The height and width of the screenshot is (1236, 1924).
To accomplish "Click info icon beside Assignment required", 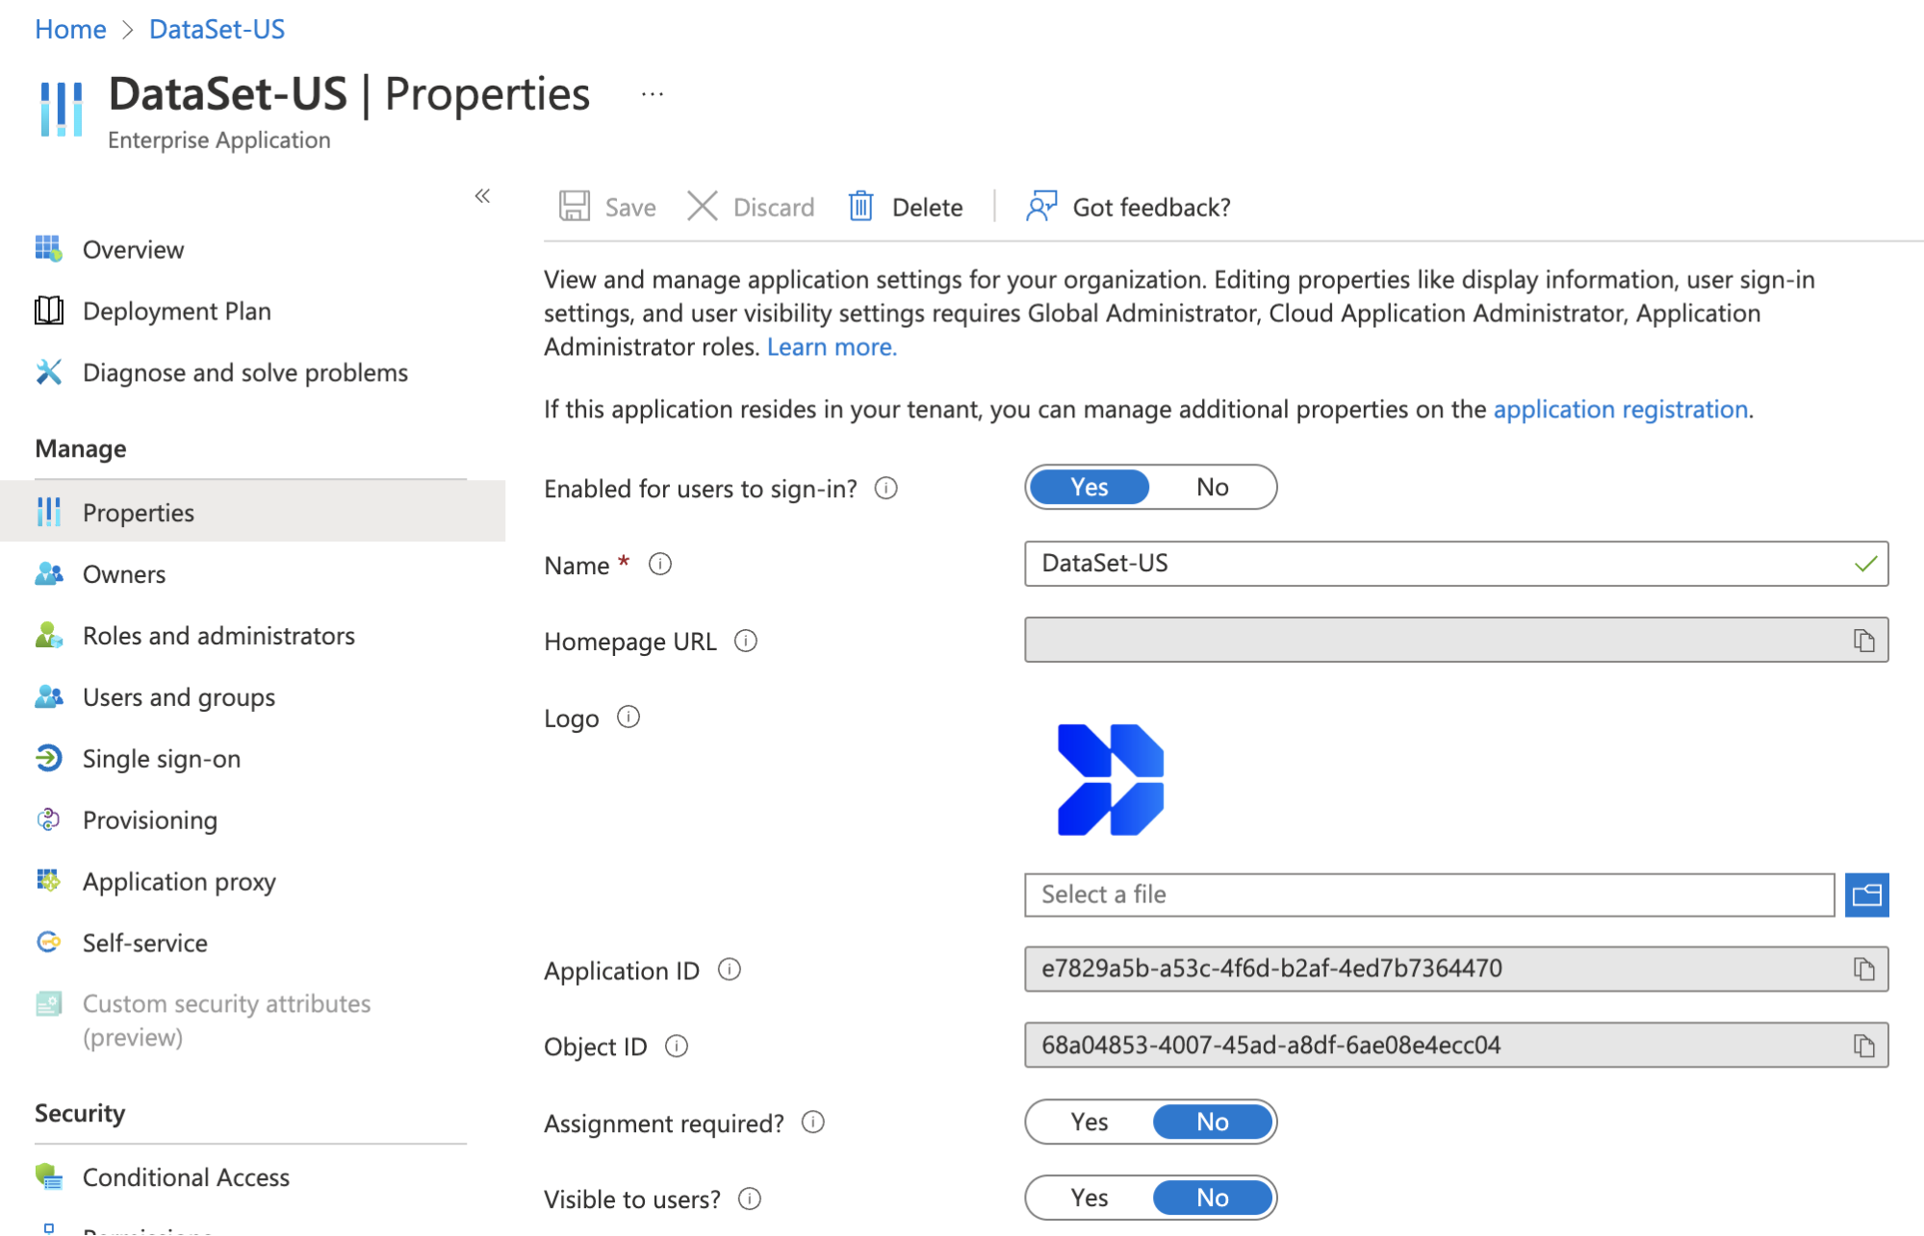I will tap(813, 1122).
